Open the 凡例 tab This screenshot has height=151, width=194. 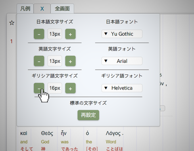tap(25, 9)
